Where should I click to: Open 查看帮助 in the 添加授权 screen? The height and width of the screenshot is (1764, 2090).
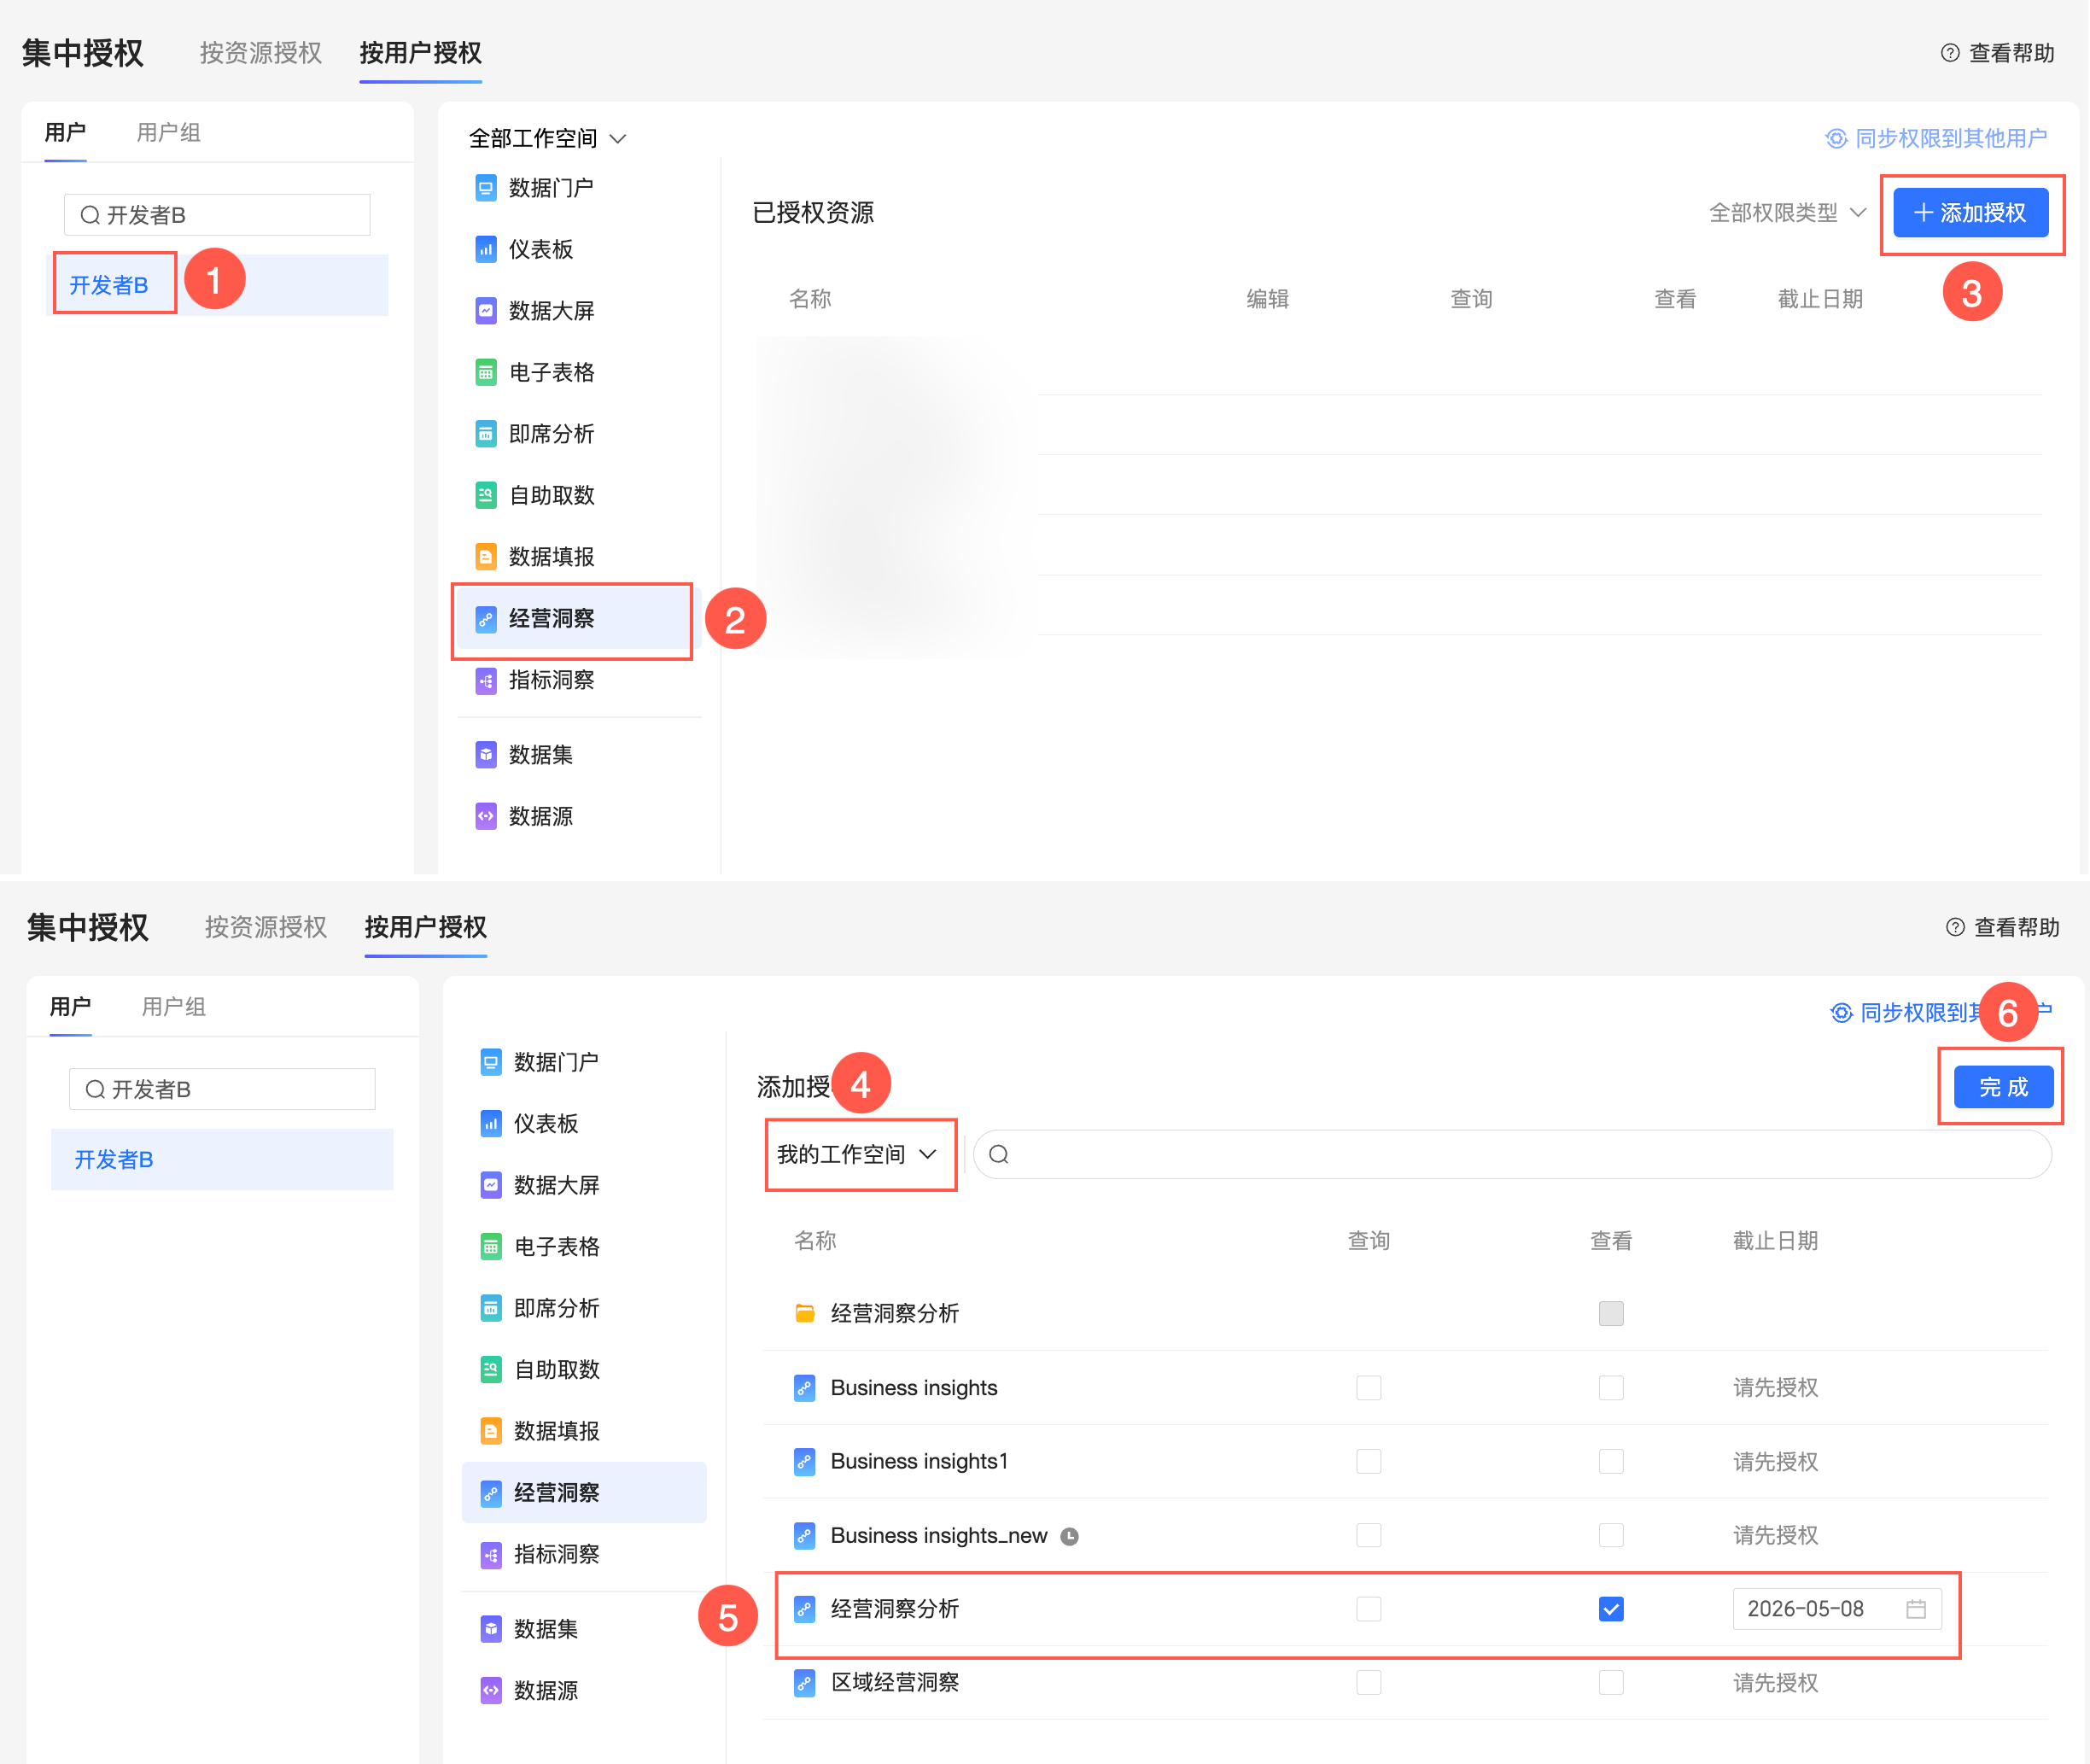click(2002, 928)
